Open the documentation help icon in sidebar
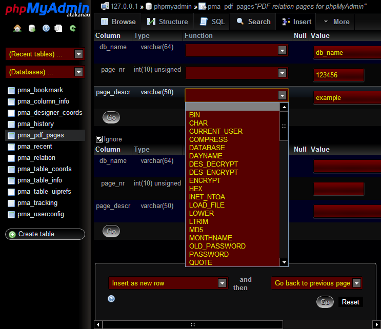Image resolution: width=381 pixels, height=329 pixels. [46, 28]
